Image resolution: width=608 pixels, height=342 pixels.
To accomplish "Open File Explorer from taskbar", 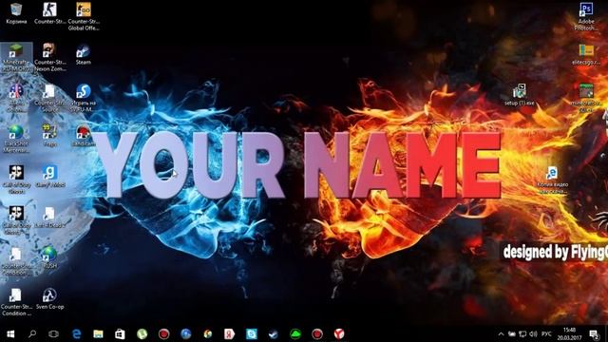I will 98,333.
